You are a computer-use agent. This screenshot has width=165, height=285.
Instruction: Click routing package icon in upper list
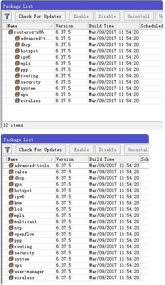(x=17, y=76)
